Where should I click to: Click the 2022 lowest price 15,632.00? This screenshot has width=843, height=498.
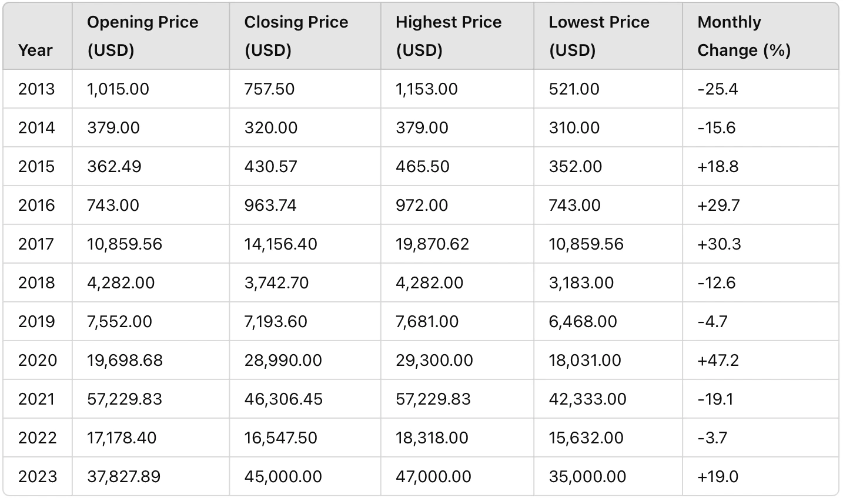point(586,438)
